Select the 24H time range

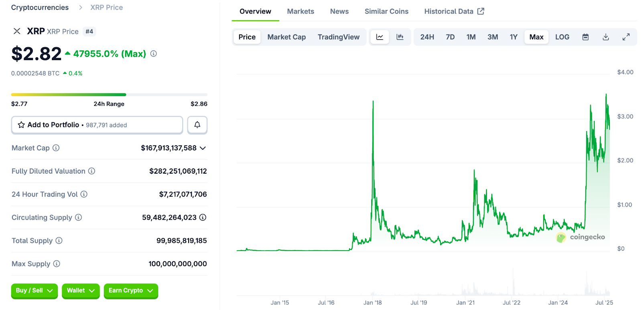[427, 37]
